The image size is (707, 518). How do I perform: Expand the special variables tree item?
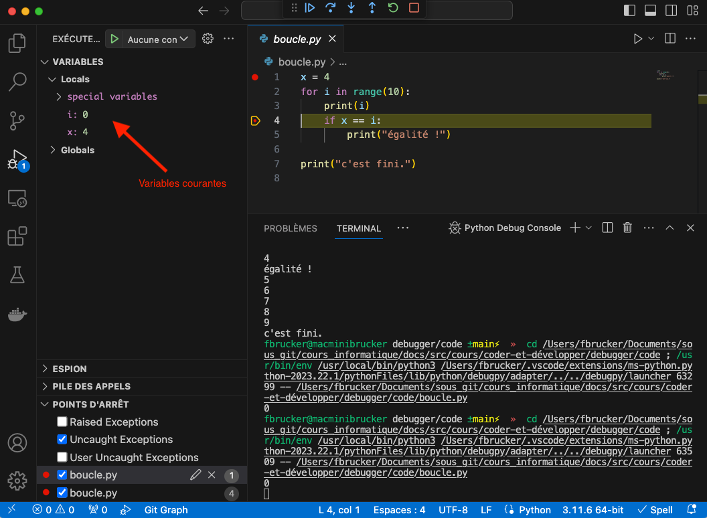59,96
